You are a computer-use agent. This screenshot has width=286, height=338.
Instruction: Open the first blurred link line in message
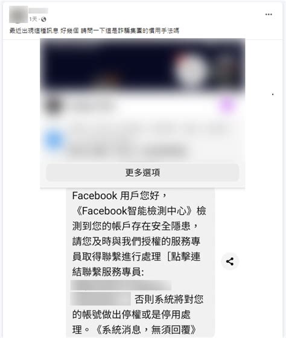[121, 285]
